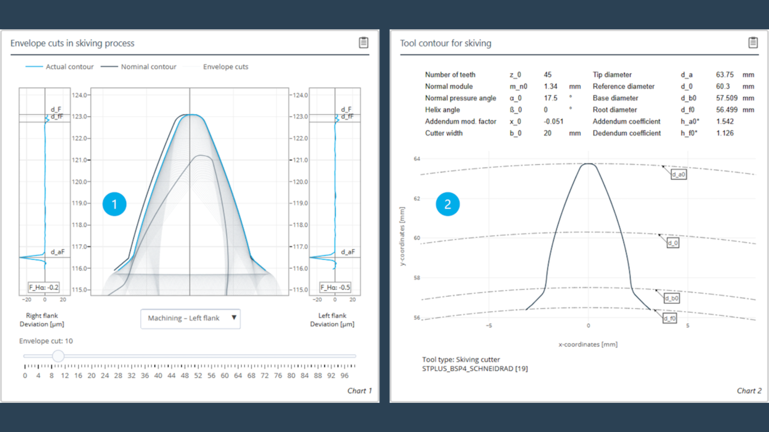Click the F_Hα: -0.2 value box
769x432 pixels.
(x=44, y=287)
